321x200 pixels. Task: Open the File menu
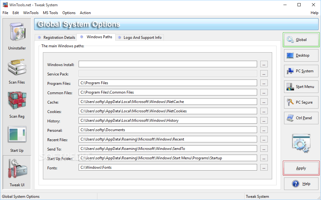(x=5, y=13)
